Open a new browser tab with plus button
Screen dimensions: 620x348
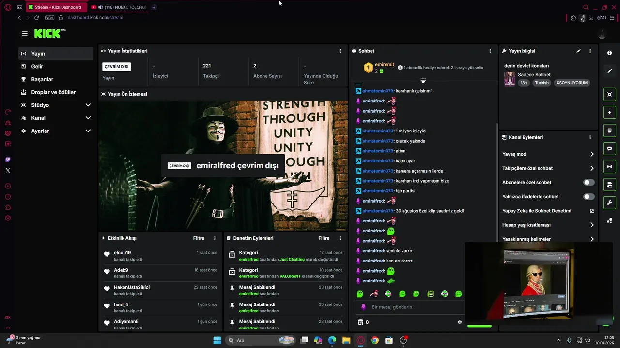(154, 7)
